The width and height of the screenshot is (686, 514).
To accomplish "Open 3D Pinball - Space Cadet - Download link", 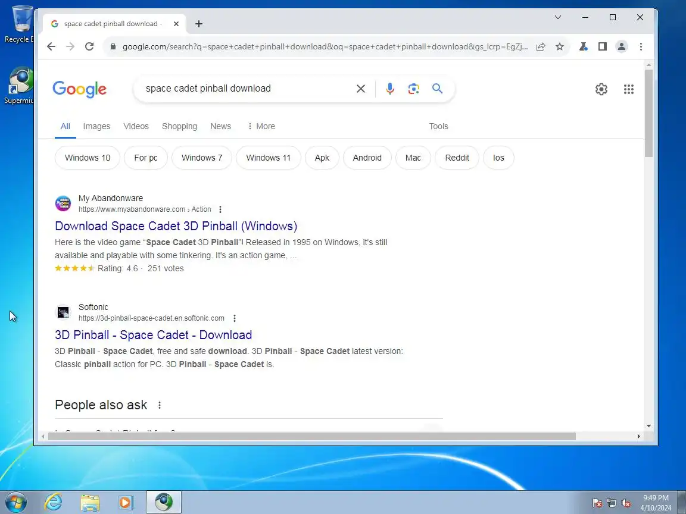I will tap(153, 335).
